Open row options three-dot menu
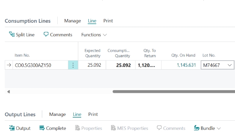Screen dimensions: 235x132 pyautogui.click(x=73, y=65)
